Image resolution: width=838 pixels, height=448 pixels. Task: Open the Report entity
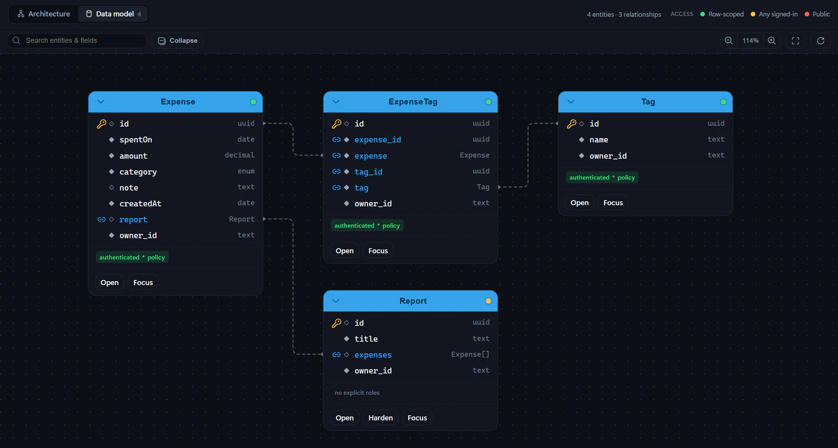[345, 418]
